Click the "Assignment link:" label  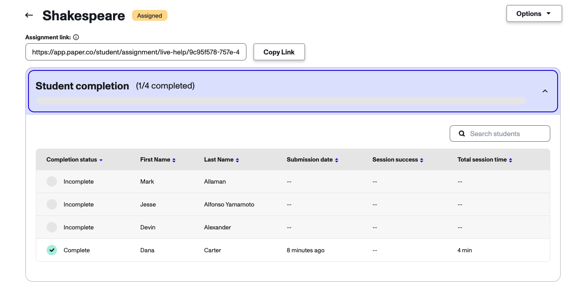pos(48,37)
